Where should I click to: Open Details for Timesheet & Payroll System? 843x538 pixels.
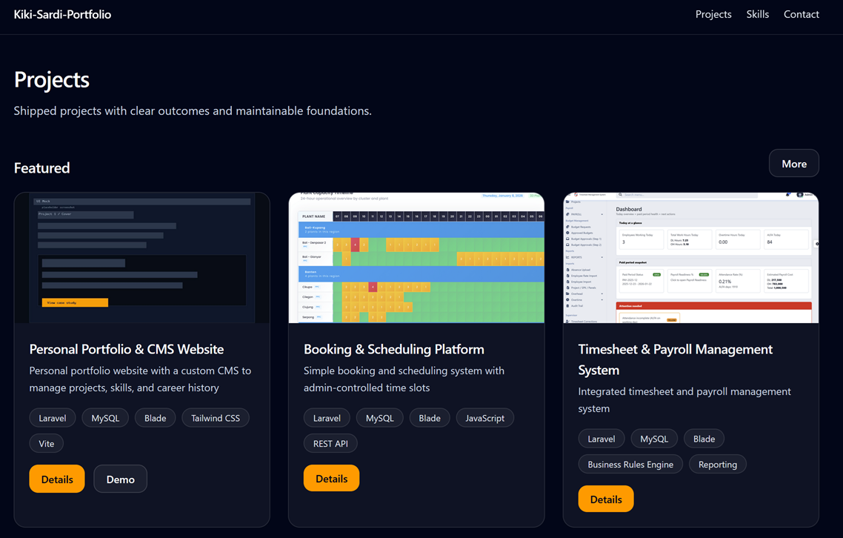tap(605, 499)
